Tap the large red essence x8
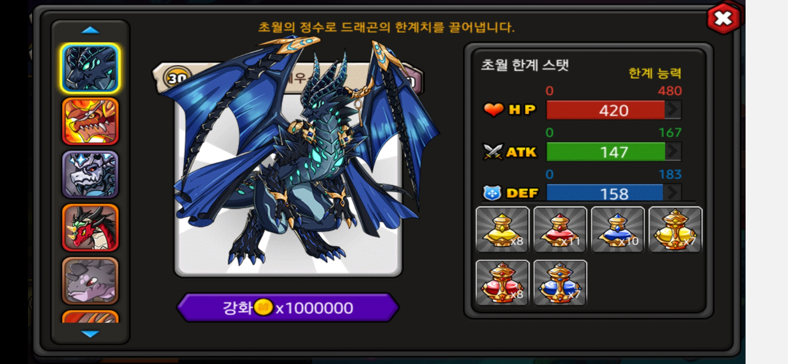 coord(502,283)
